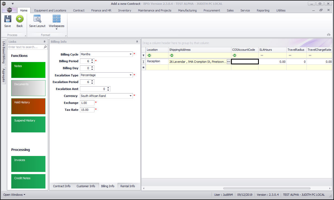Screen dimensions: 334x200
Task: Click the horizontal scrollbar right arrow
Action: click(330, 188)
